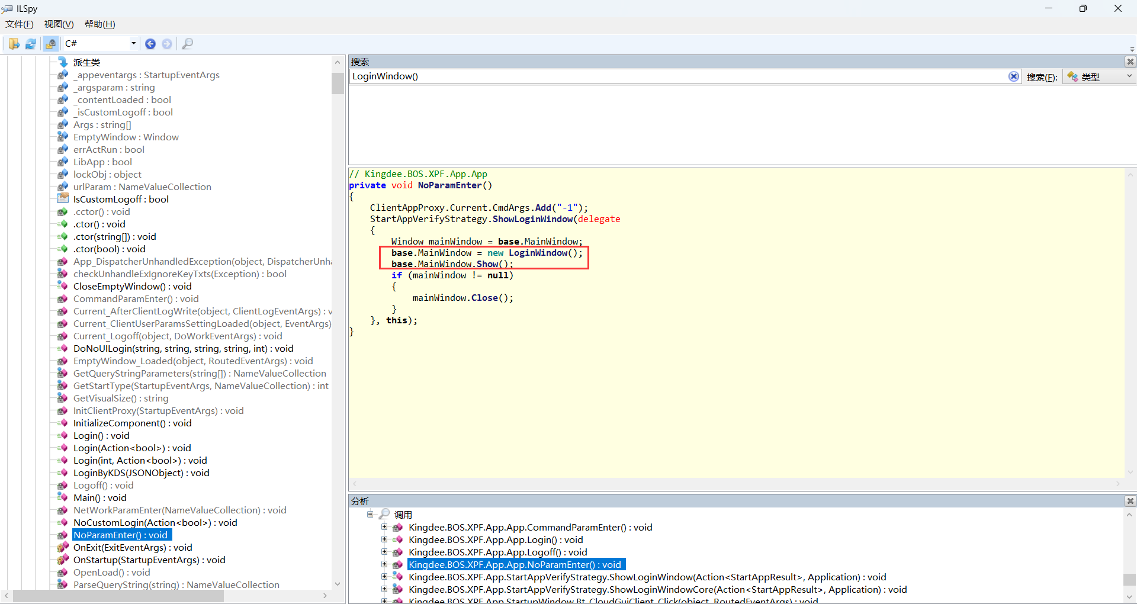Click the ShowLoginWindow link in code
The width and height of the screenshot is (1137, 604).
click(532, 219)
